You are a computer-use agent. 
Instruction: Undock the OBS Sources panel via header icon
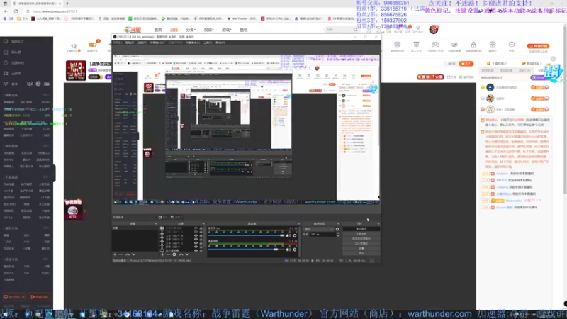click(x=203, y=223)
